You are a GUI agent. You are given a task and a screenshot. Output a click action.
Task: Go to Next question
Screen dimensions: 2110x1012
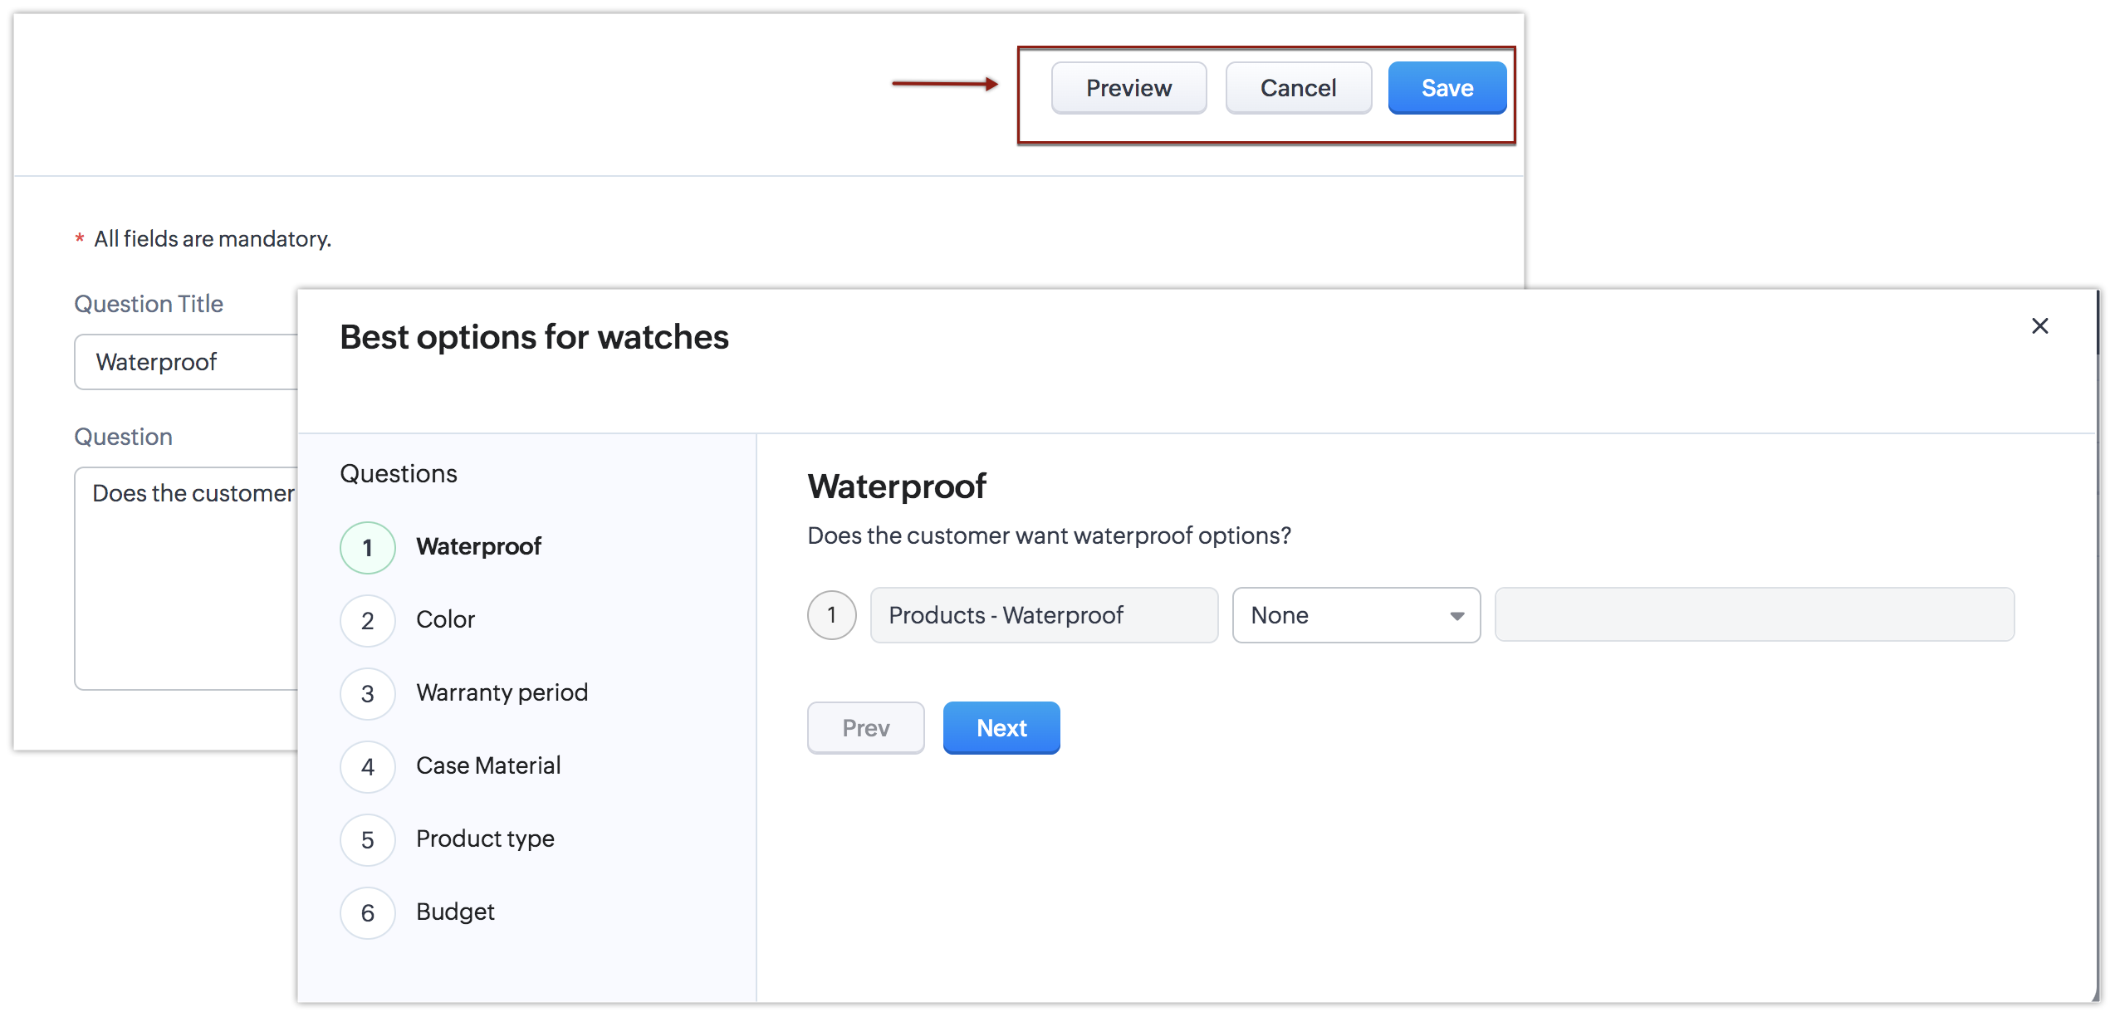pos(1001,728)
